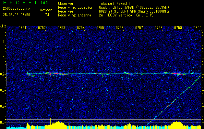Click the Receiving Location label
Screen dimensions: 204x129
click(76, 7)
